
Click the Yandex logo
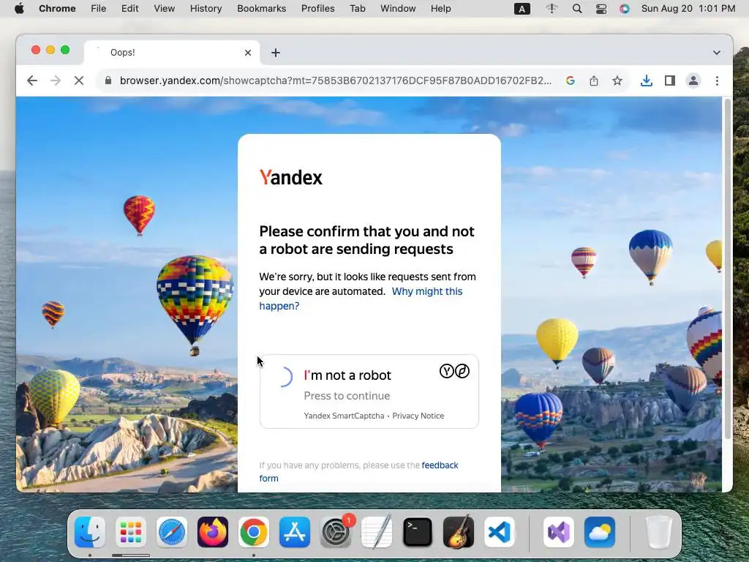291,177
